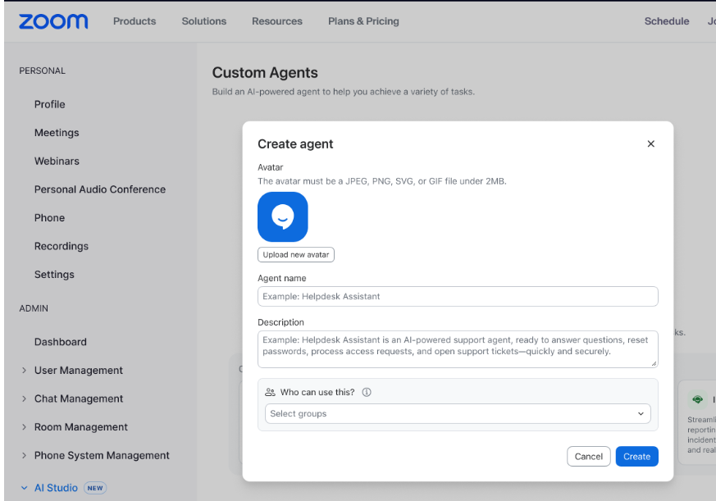Click the blue agent avatar image
The image size is (716, 501).
[x=283, y=216]
